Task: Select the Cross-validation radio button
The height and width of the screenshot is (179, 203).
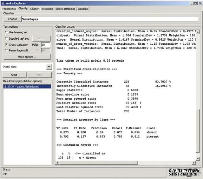Action: click(x=7, y=45)
